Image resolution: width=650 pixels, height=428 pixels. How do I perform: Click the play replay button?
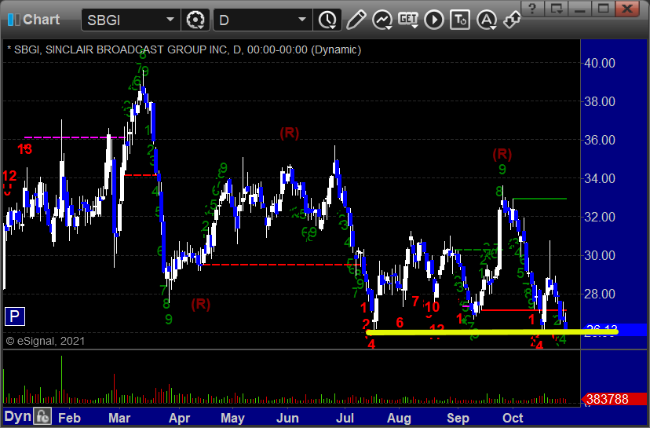(x=434, y=20)
